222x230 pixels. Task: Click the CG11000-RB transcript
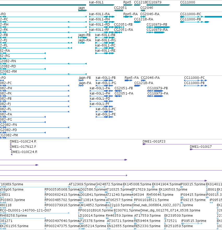pos(190,19)
